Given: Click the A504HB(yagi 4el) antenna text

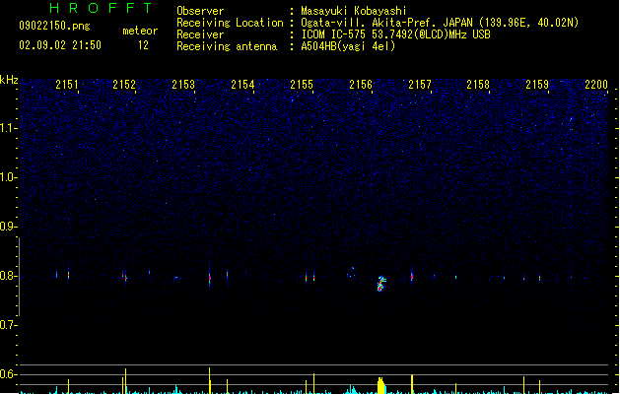Looking at the screenshot, I should (x=348, y=46).
